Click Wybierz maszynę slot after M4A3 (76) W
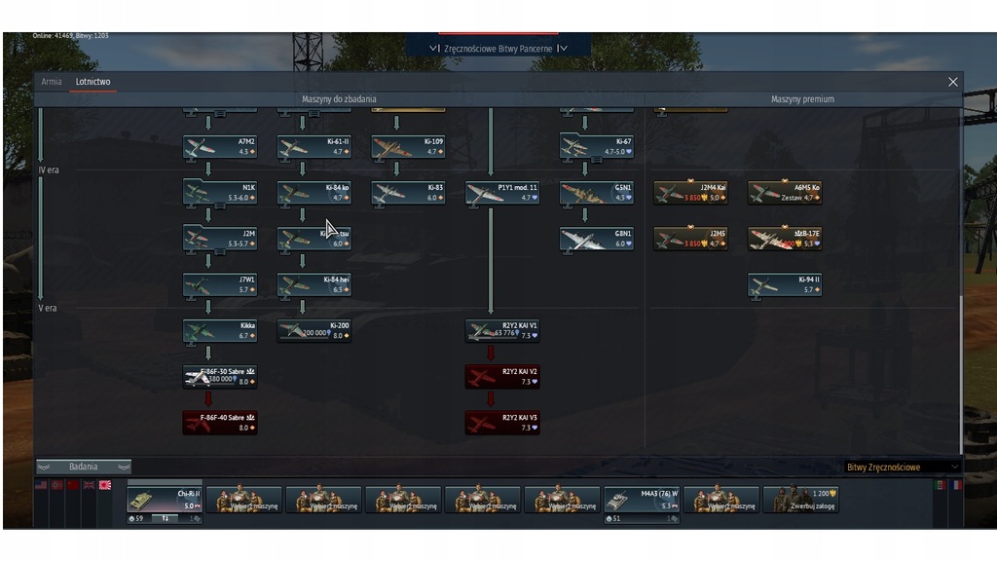Viewport: 997px width, 561px height. pyautogui.click(x=721, y=500)
